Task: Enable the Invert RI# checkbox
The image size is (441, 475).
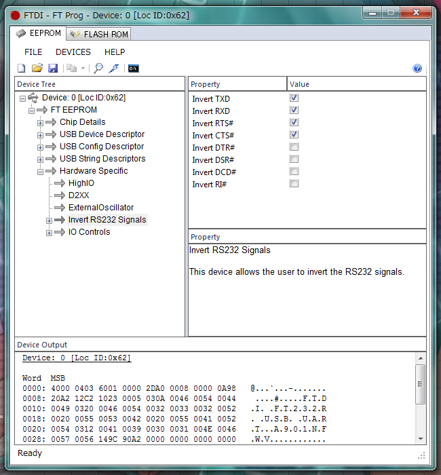Action: pos(294,183)
